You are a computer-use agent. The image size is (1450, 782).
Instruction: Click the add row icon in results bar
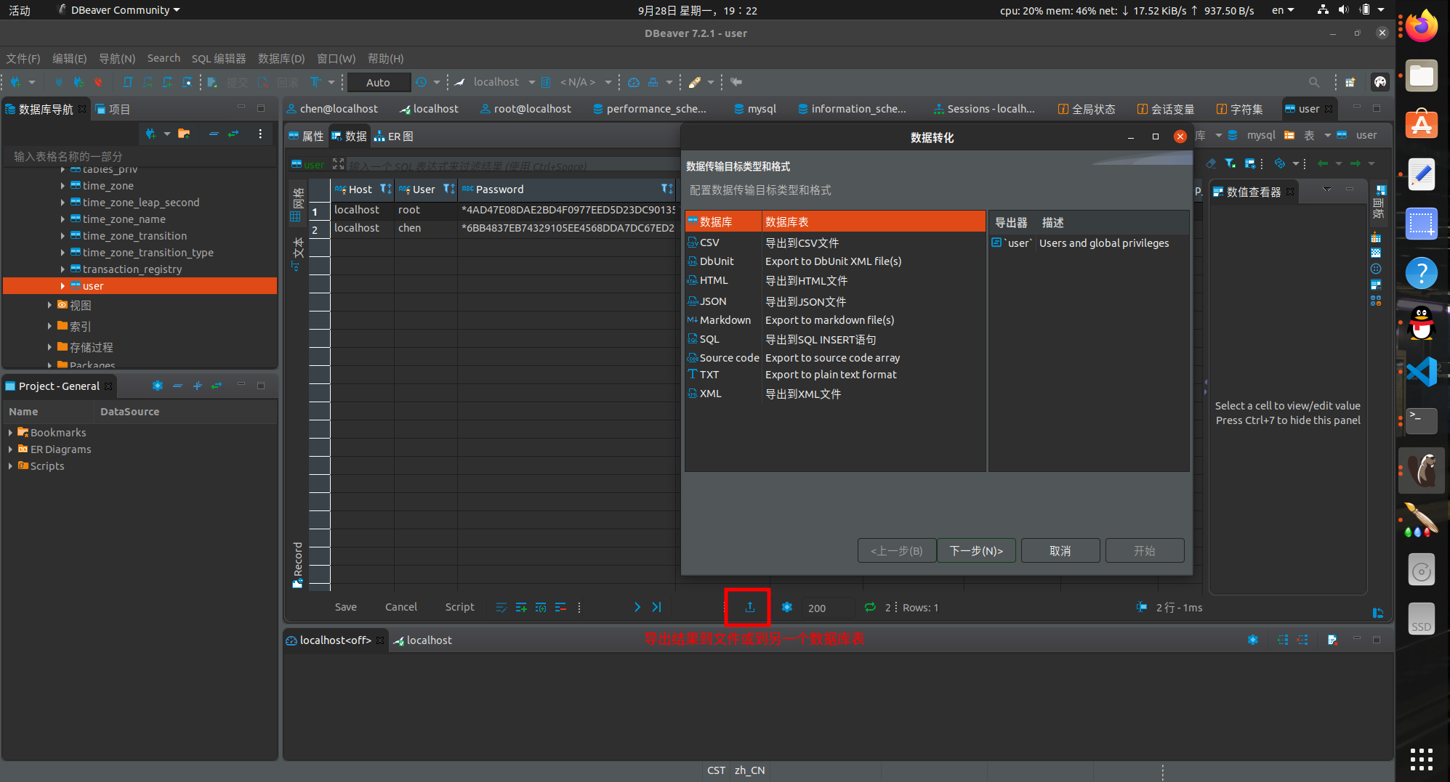(x=521, y=607)
